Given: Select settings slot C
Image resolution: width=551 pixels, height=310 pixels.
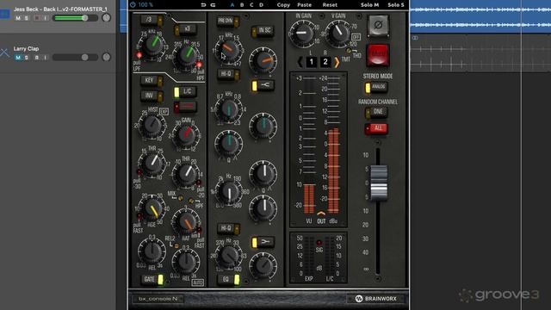Looking at the screenshot, I should click(x=251, y=5).
